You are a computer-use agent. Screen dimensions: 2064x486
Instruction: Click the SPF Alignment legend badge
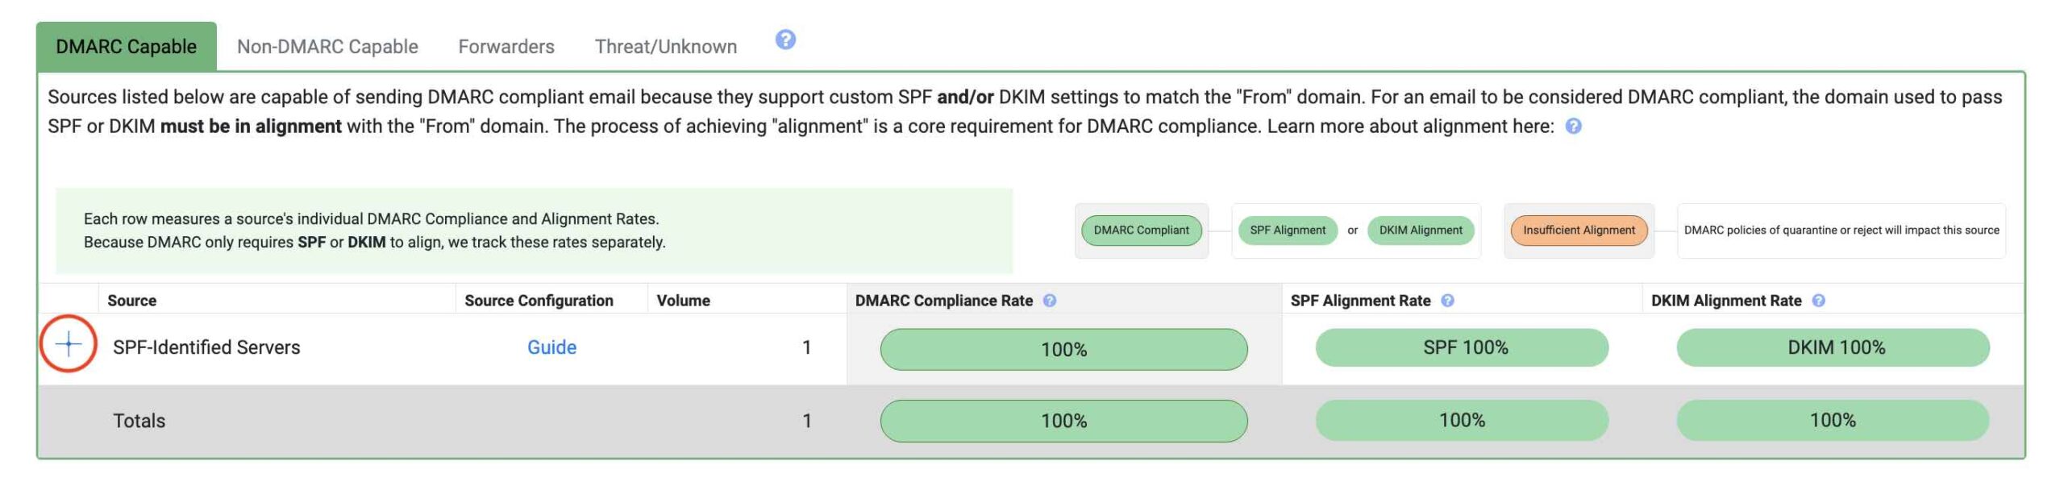click(1287, 231)
